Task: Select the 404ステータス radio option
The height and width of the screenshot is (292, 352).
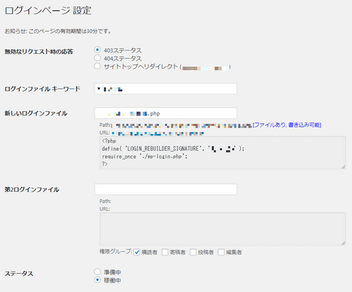Action: [97, 58]
